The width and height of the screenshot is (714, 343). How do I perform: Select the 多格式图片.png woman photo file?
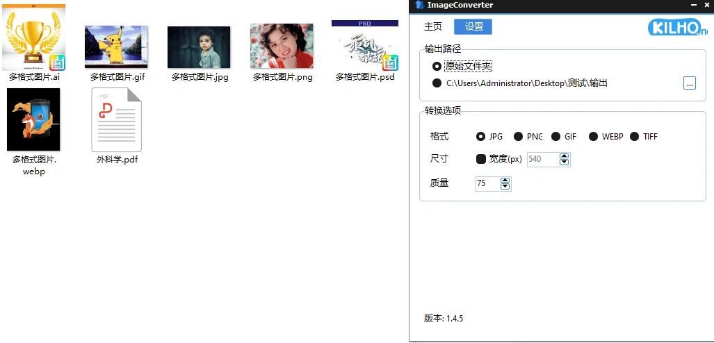coord(282,46)
